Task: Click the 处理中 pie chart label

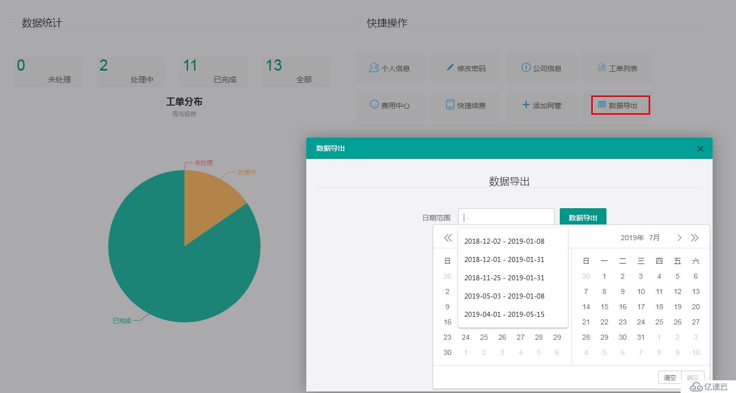Action: coord(247,173)
